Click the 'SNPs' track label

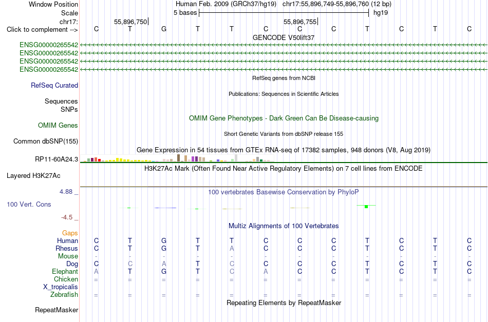click(x=69, y=109)
